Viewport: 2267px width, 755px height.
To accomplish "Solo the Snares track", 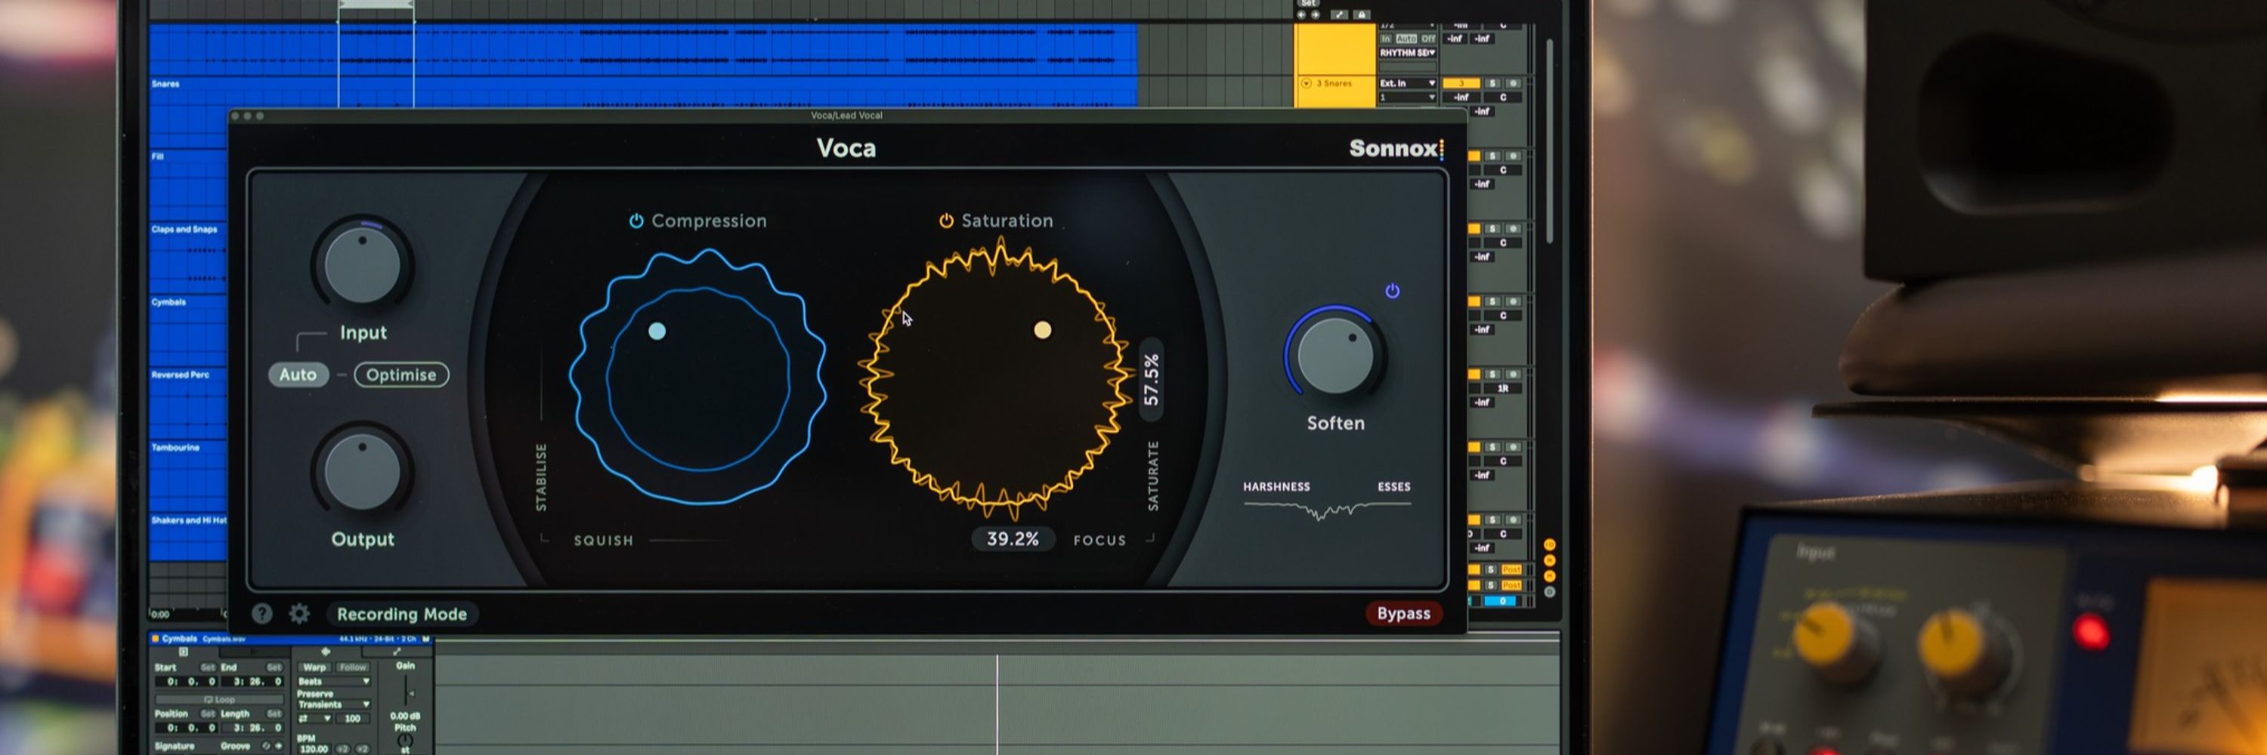I will (1492, 84).
